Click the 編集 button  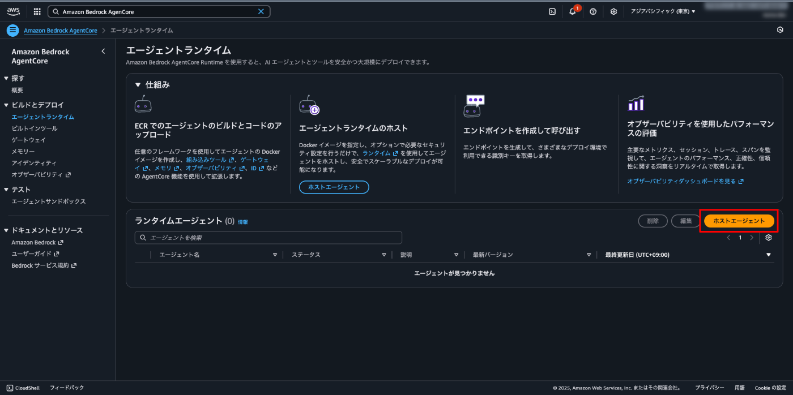click(x=686, y=221)
